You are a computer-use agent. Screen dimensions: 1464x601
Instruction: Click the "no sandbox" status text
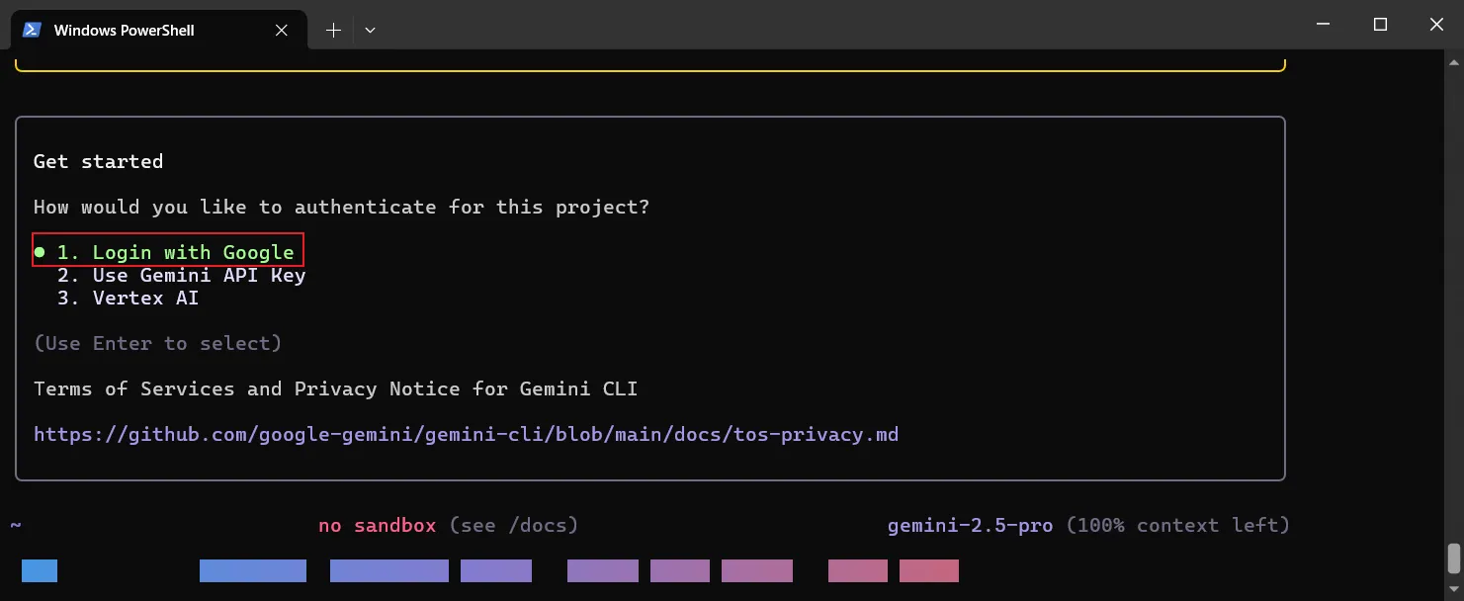(x=377, y=525)
